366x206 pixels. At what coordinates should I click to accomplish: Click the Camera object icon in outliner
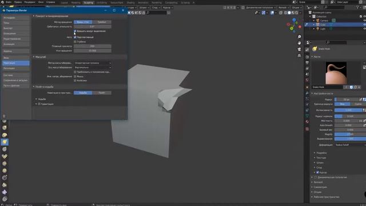(x=318, y=21)
